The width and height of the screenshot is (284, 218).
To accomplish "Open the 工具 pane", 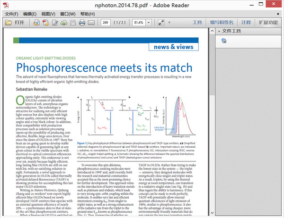I will pos(198,22).
